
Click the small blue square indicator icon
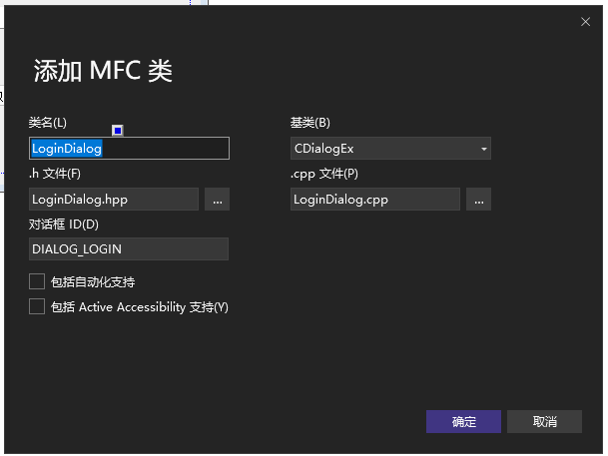point(118,130)
